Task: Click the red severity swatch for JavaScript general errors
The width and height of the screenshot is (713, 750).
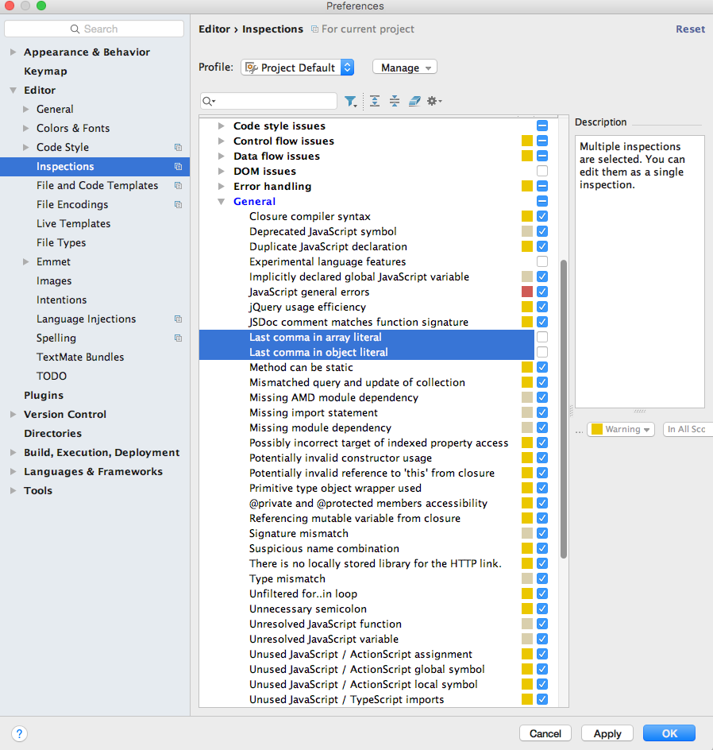Action: point(527,292)
